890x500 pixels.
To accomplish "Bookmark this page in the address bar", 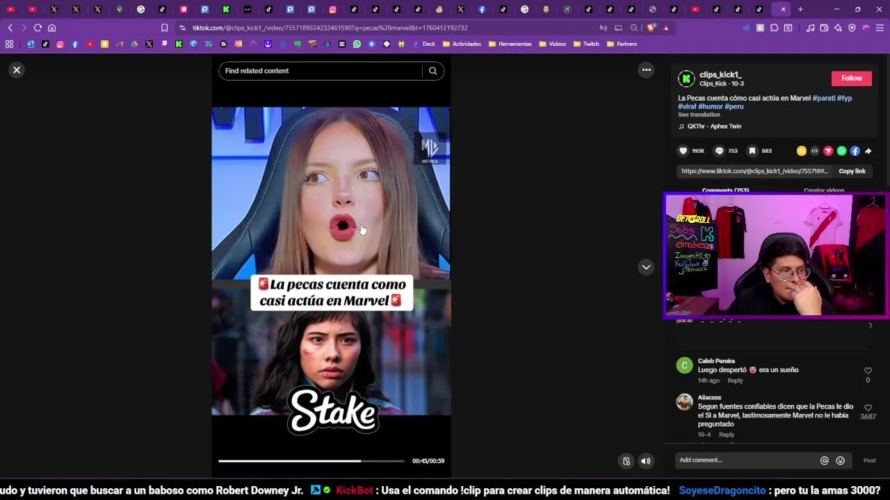I will [x=164, y=28].
